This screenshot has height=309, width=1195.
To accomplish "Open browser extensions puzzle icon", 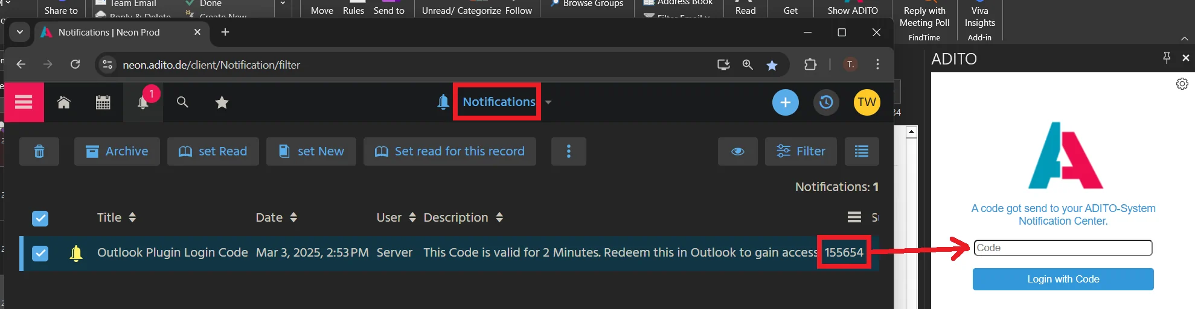I will 810,64.
